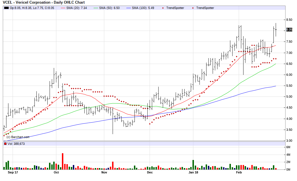The height and width of the screenshot is (181, 297).
Task: Click the 8.50 price axis label
Action: click(289, 20)
